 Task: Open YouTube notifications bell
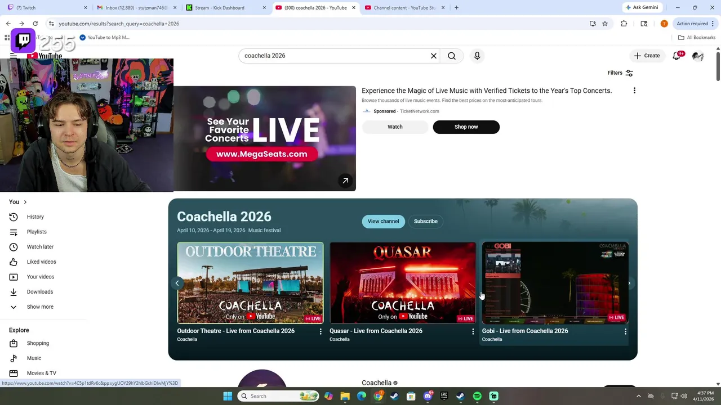tap(677, 56)
